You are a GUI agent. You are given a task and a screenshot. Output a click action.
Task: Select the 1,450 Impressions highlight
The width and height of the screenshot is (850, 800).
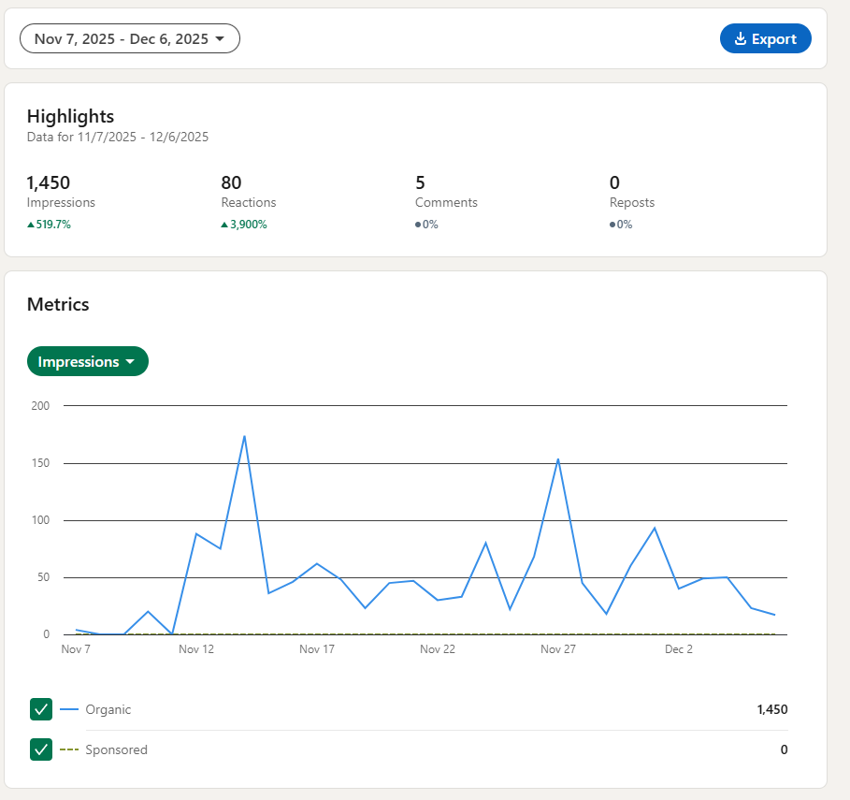coord(49,182)
